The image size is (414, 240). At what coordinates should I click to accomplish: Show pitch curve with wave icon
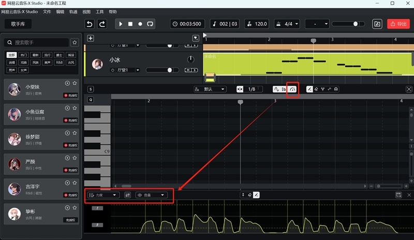point(276,89)
